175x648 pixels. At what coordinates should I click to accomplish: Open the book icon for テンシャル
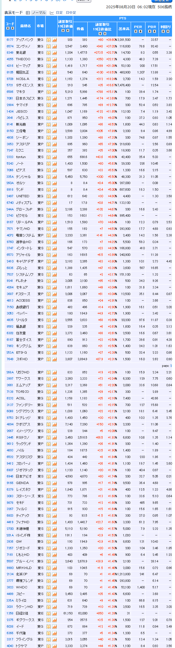tap(48, 177)
